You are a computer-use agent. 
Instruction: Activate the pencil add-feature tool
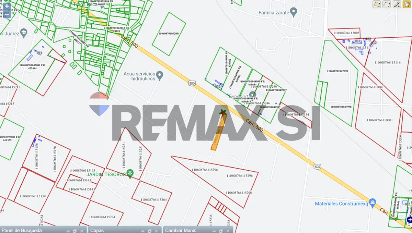tap(397, 4)
